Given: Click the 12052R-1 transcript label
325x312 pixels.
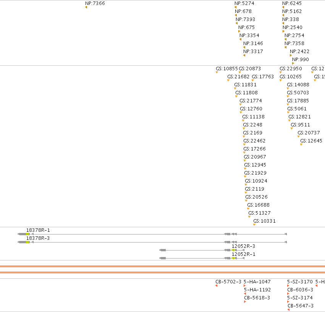Looking at the screenshot, I should (x=243, y=254).
